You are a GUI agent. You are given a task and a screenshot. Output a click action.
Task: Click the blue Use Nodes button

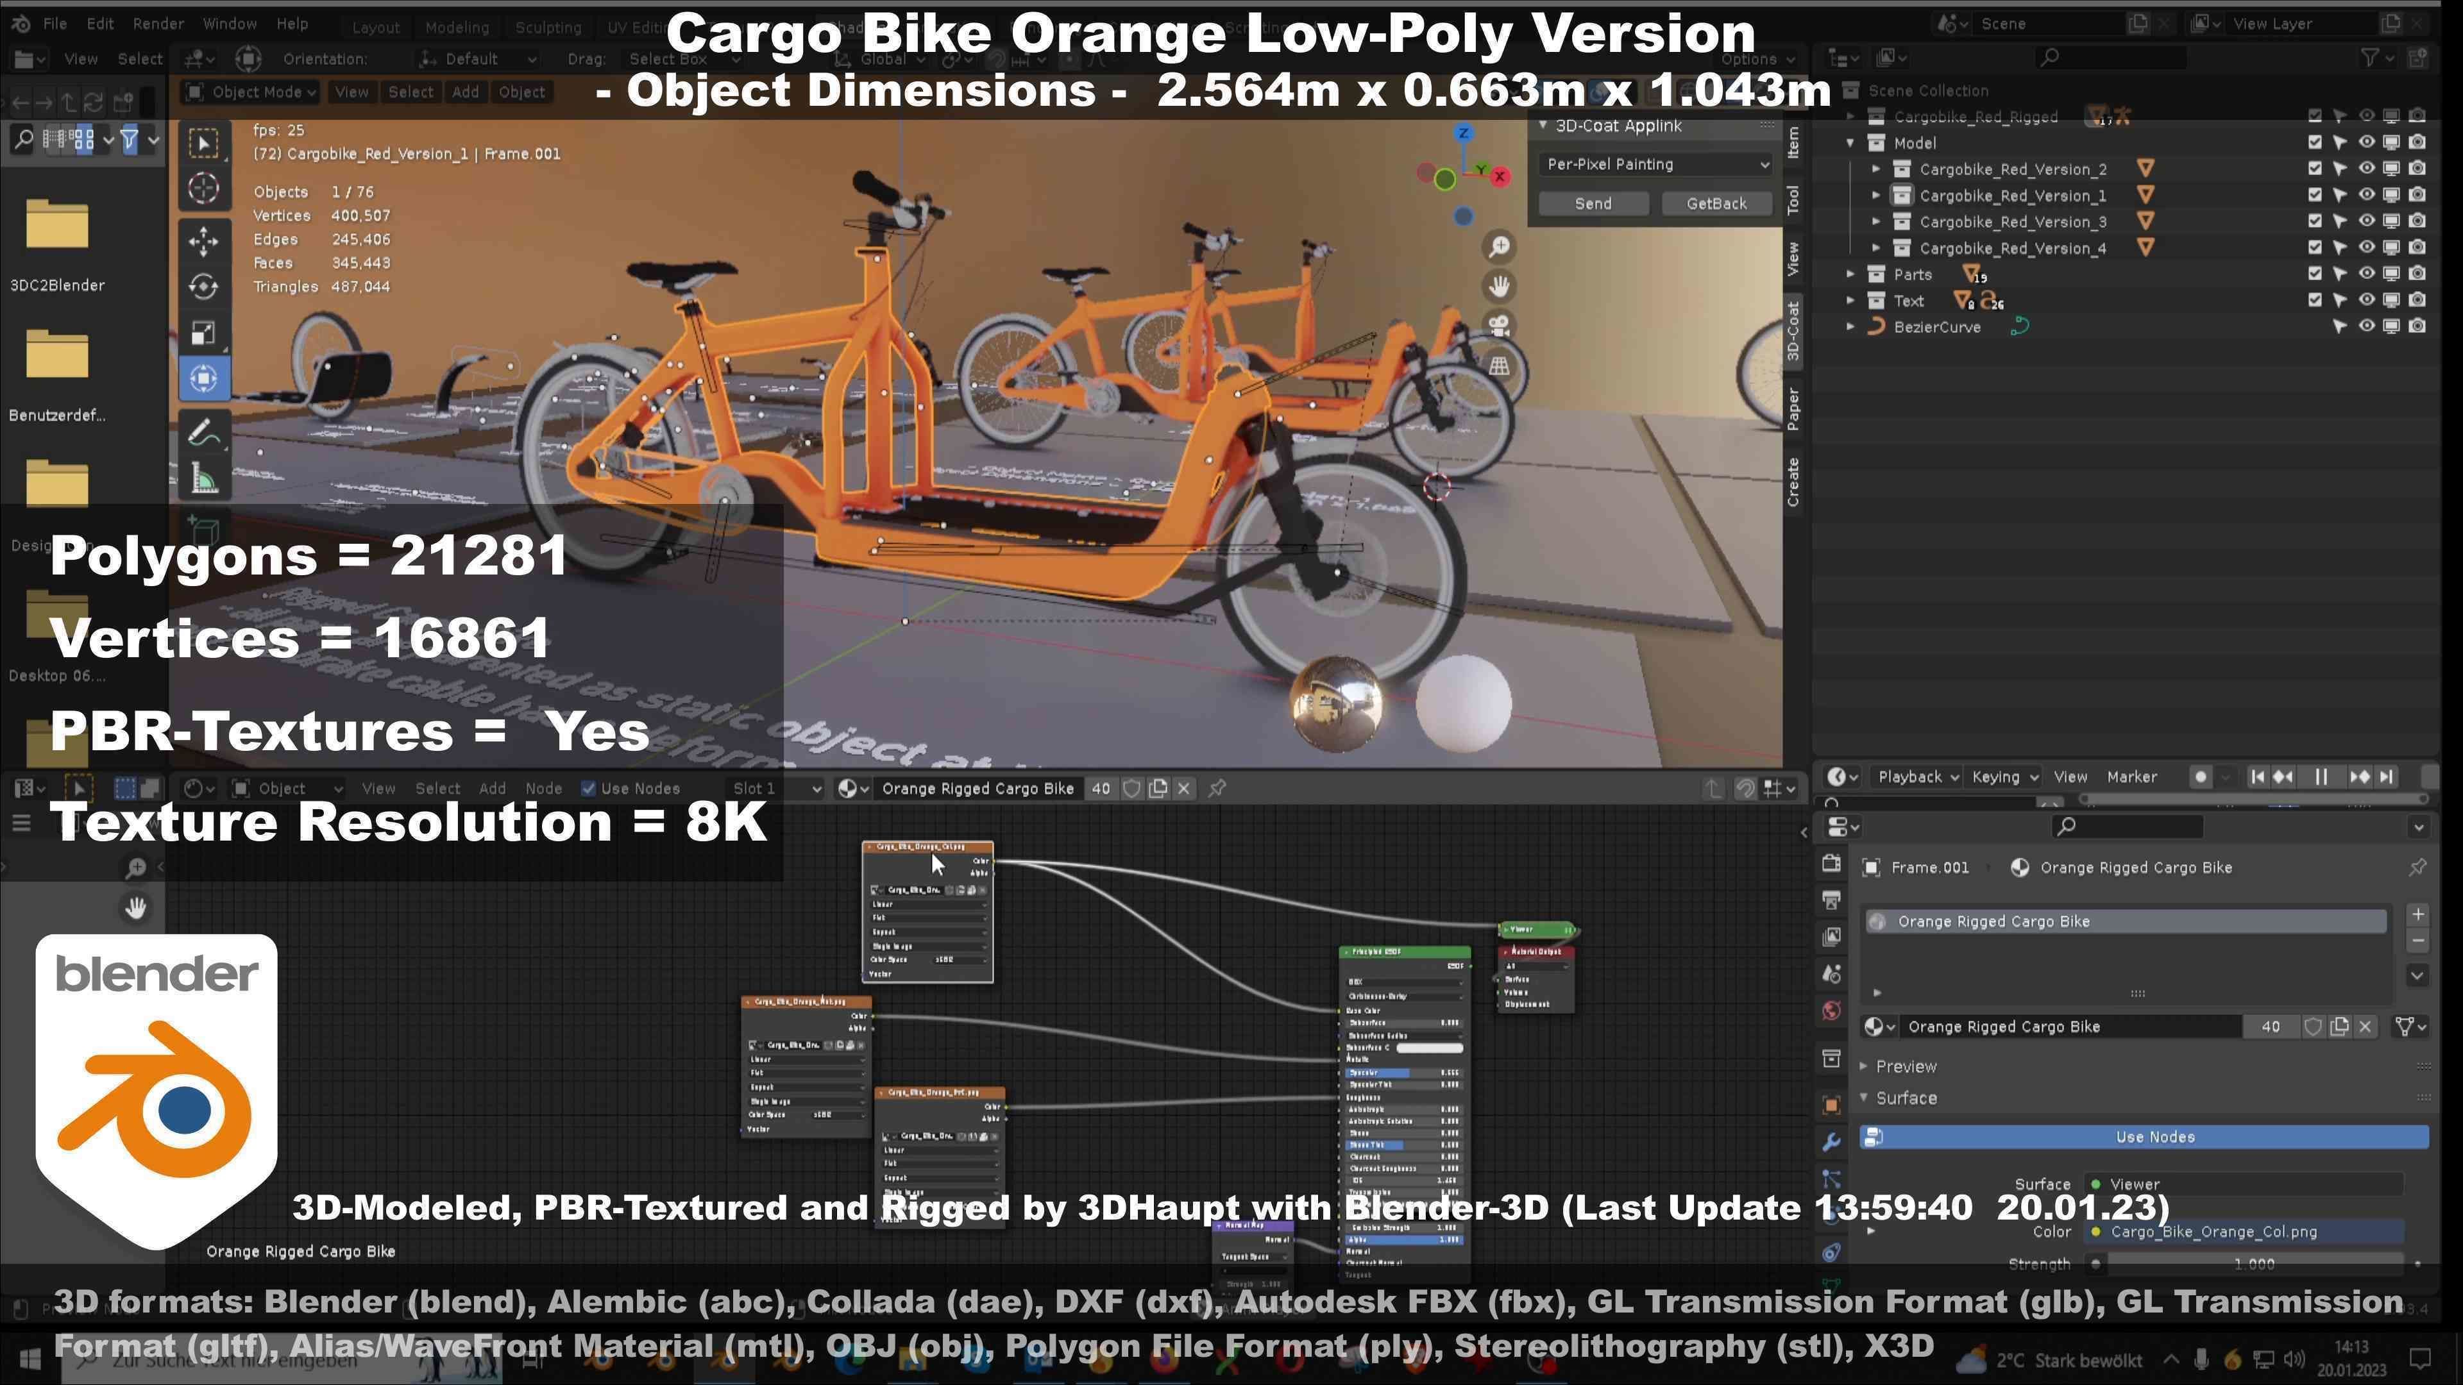[2145, 1136]
